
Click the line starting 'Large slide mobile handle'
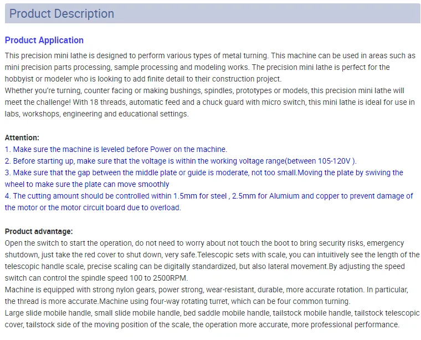pyautogui.click(x=212, y=313)
